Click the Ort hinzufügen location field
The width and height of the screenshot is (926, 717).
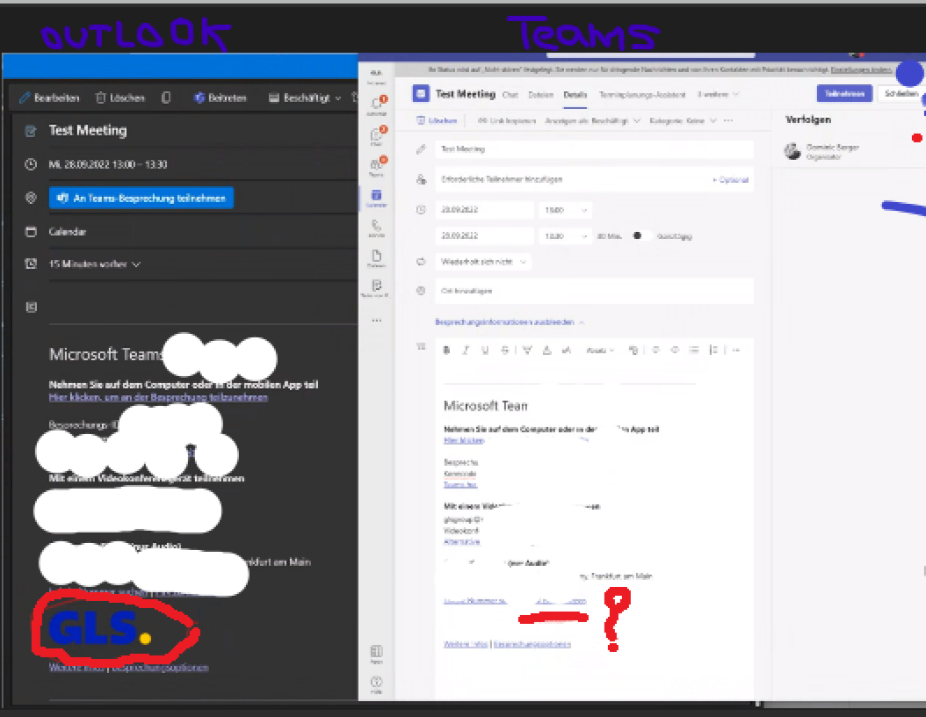coord(594,291)
